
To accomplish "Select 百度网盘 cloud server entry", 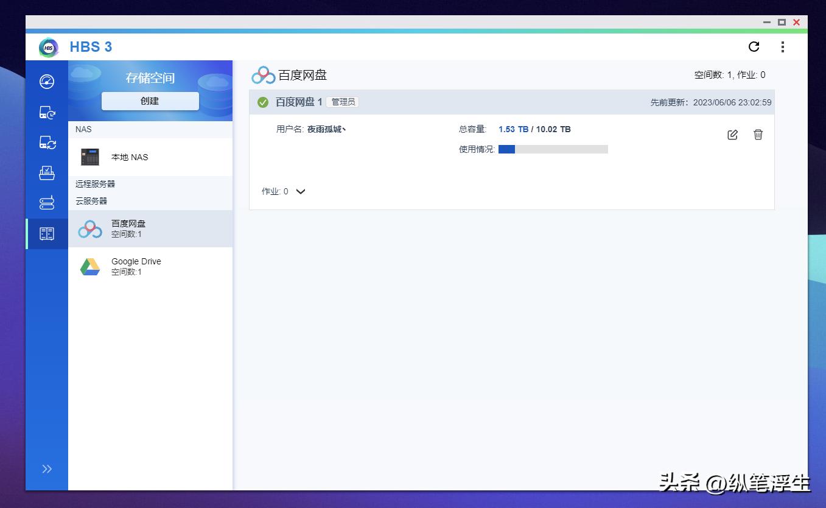I will point(150,229).
